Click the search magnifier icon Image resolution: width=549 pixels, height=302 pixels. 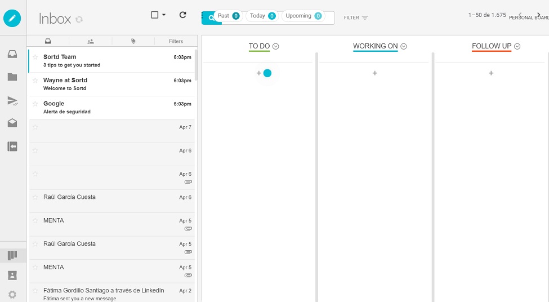(211, 18)
